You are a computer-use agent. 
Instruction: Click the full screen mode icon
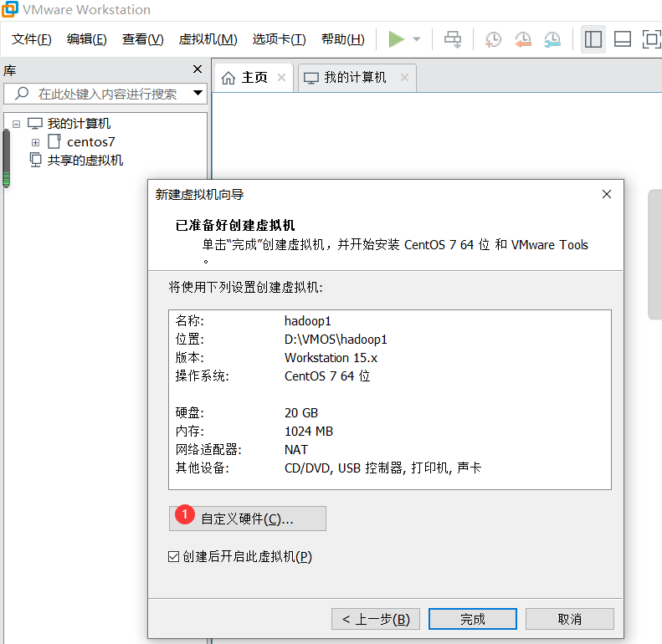[651, 39]
